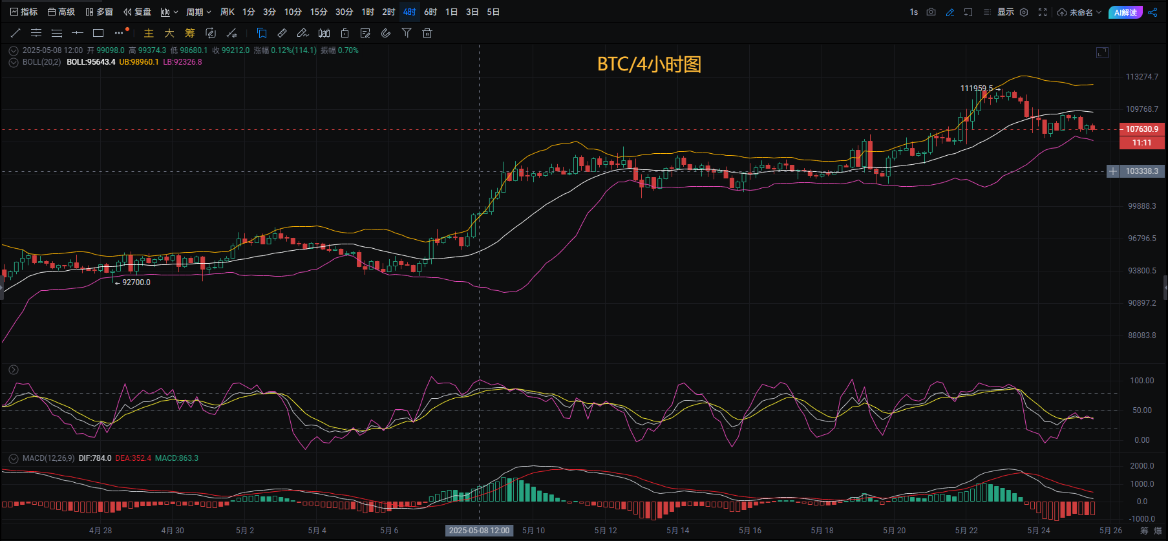Open the 指标 indicators menu

[x=24, y=12]
